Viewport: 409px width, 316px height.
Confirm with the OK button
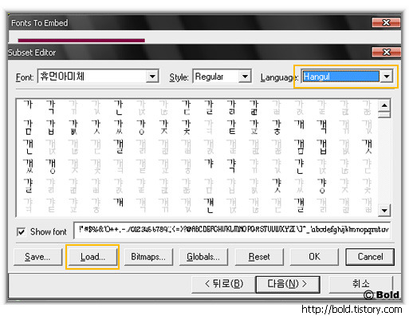click(x=314, y=257)
